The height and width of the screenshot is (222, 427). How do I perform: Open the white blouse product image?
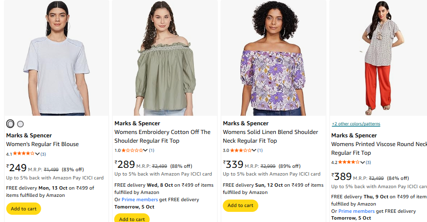point(57,58)
